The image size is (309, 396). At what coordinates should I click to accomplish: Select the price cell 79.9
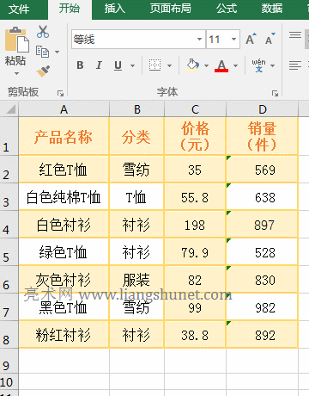(195, 252)
